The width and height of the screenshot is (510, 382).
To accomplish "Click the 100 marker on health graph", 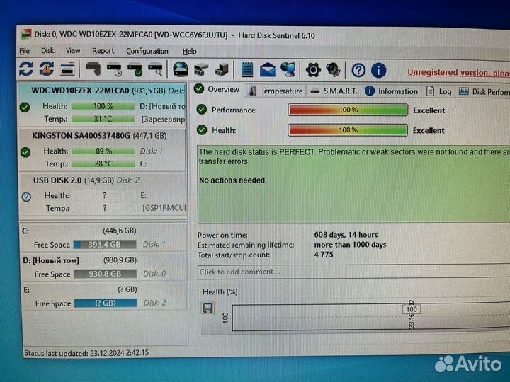I will (x=412, y=309).
